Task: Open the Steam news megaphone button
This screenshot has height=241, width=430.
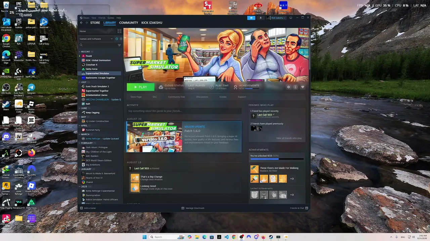Action: tap(251, 18)
